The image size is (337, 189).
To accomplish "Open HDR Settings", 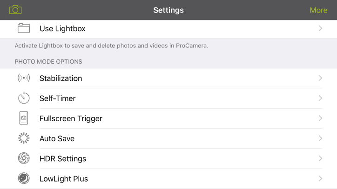I will [x=63, y=159].
